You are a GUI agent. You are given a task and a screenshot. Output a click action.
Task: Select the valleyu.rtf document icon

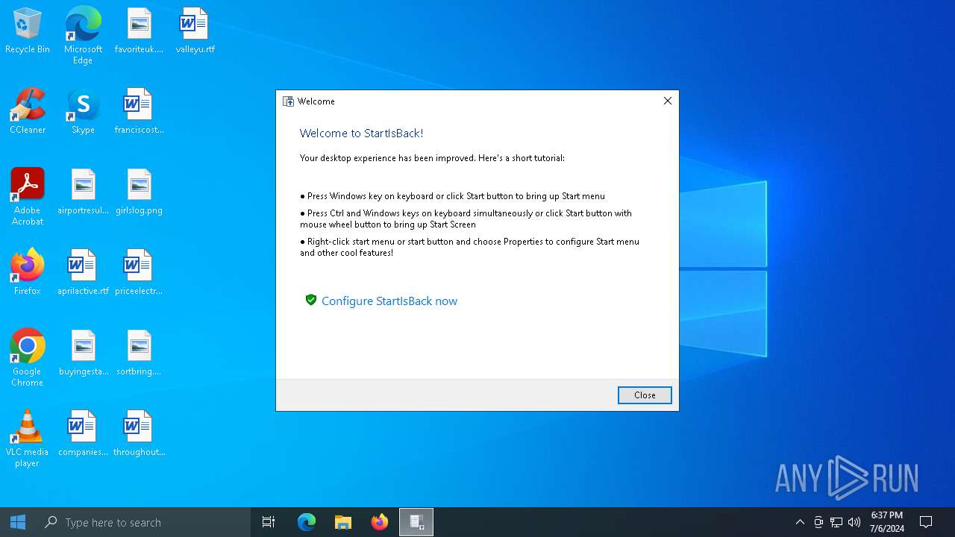(x=195, y=31)
